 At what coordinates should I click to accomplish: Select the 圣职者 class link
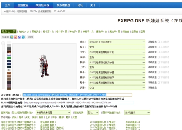(135, 32)
